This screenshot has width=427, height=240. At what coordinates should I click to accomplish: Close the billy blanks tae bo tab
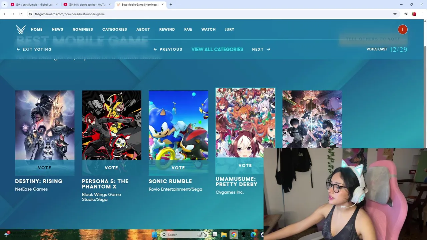[x=110, y=4]
